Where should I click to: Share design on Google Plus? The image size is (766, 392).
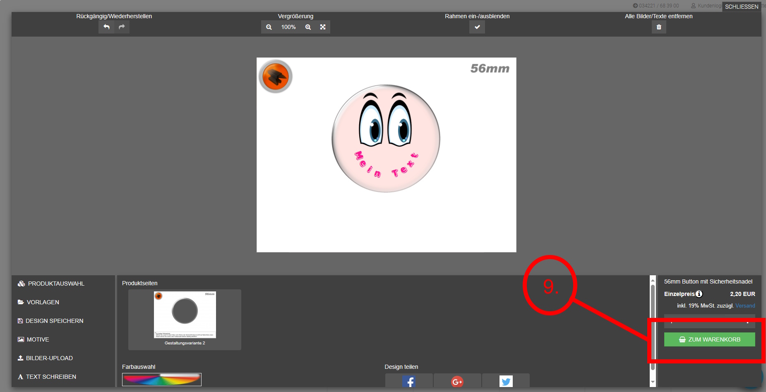click(x=457, y=381)
